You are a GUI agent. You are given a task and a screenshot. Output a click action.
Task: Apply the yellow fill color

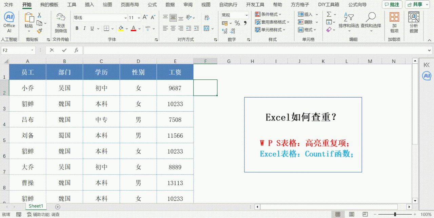pos(121,28)
